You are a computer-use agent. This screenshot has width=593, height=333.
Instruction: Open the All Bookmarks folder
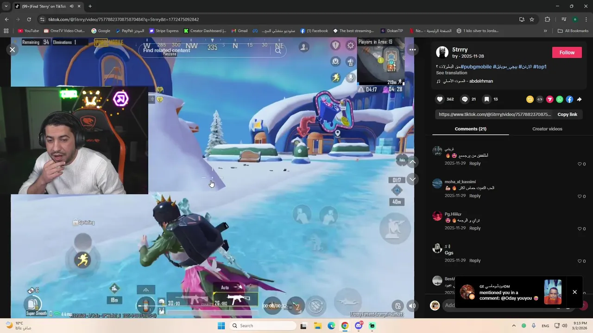[573, 31]
